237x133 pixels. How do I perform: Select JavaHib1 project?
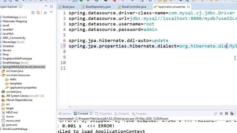(8, 30)
